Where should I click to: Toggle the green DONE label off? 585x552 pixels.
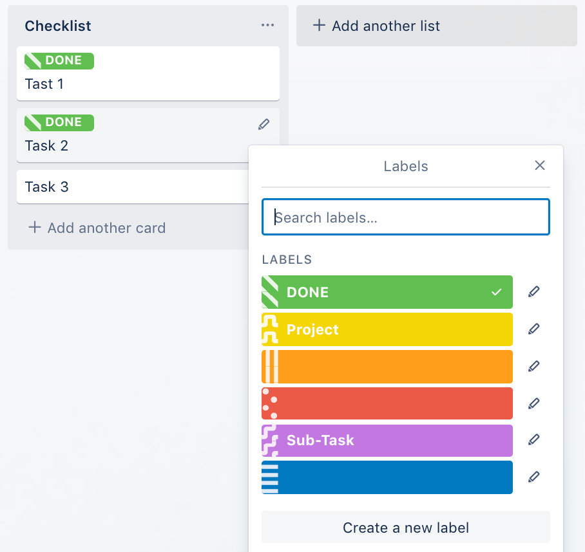coord(387,292)
